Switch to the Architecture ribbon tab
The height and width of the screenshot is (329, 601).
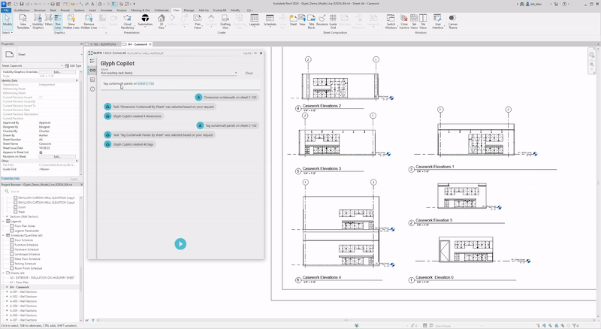22,11
